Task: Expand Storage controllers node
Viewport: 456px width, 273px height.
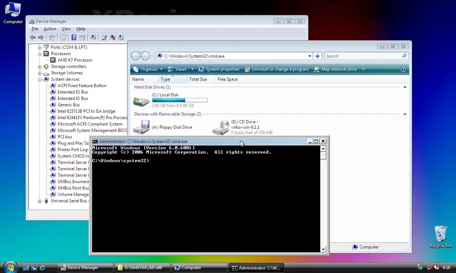Action: tap(40, 66)
